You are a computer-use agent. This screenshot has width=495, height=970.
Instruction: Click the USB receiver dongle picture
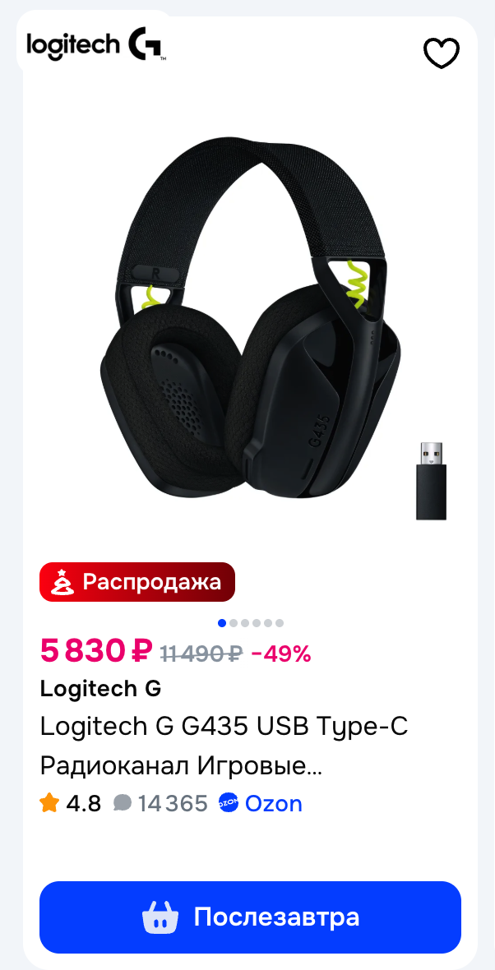pos(431,481)
